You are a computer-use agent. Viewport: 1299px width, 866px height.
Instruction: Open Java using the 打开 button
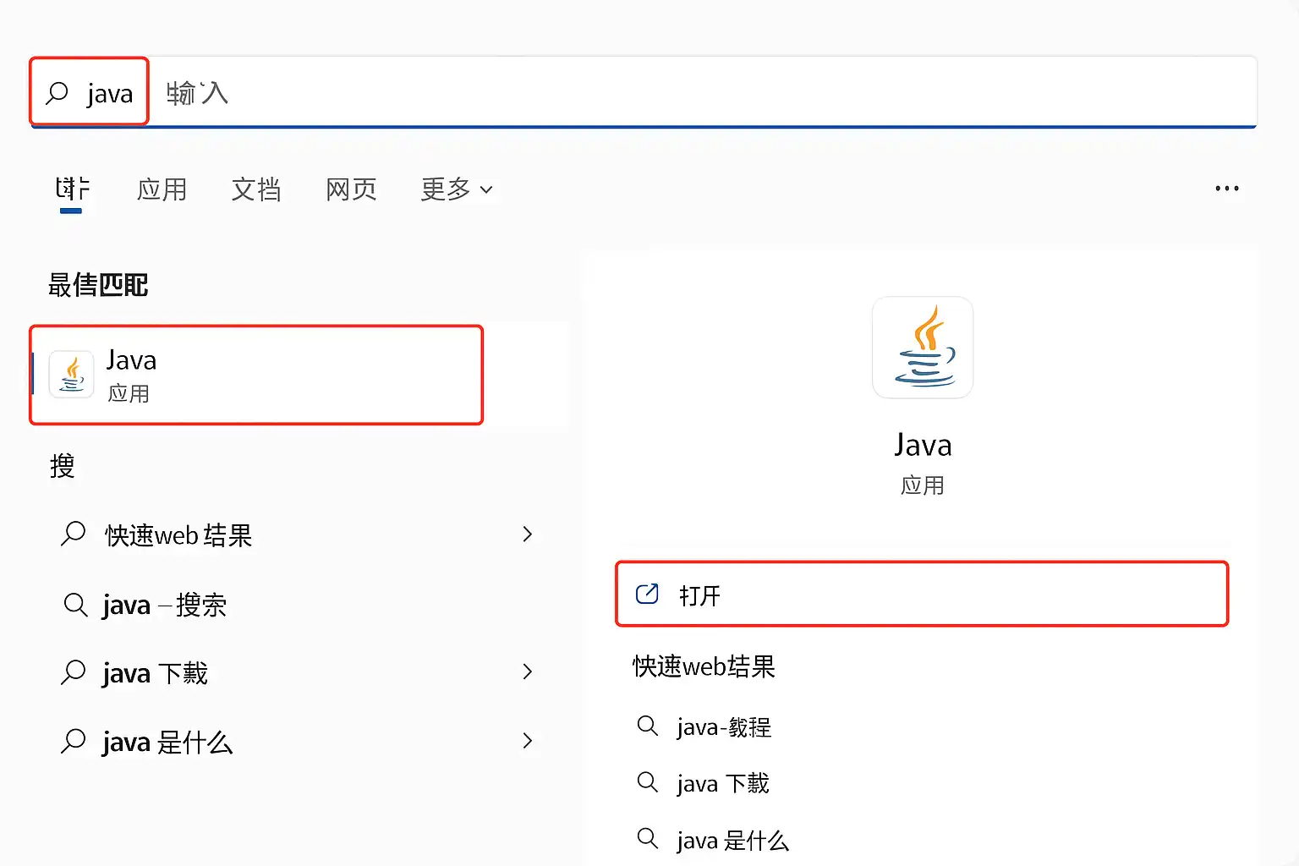(921, 595)
